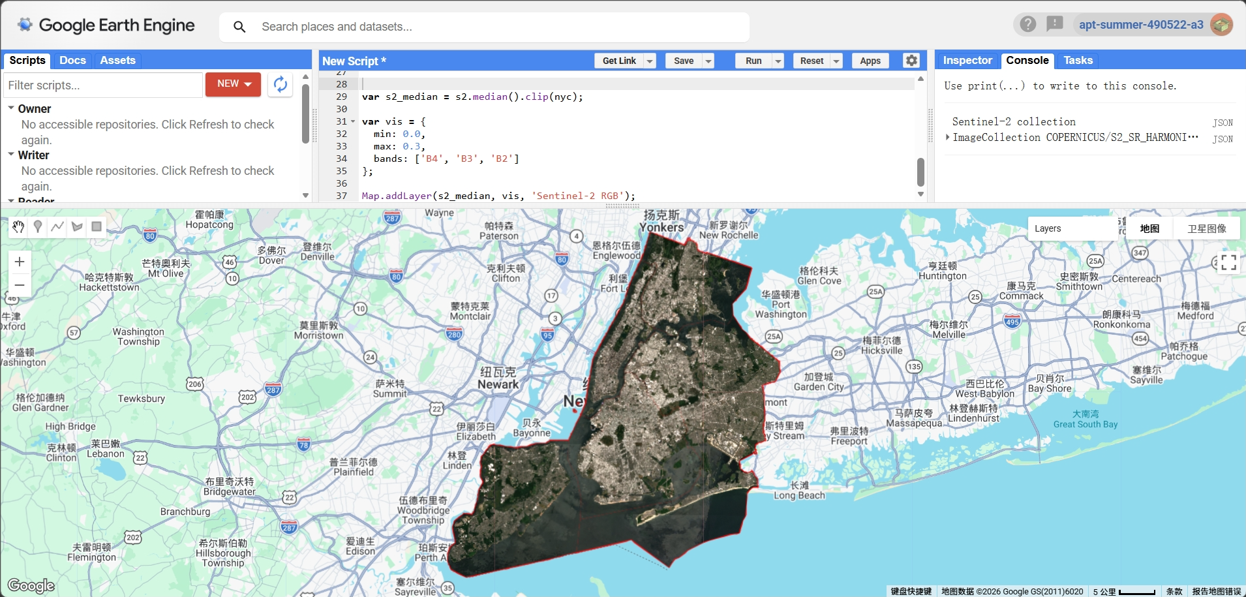Select the add marker drawing tool
Screen dimensions: 1246x597
pos(38,226)
